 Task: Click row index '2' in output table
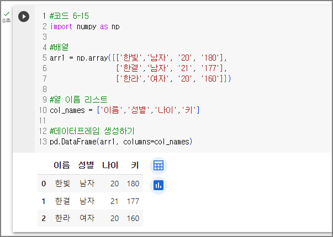[x=44, y=218]
